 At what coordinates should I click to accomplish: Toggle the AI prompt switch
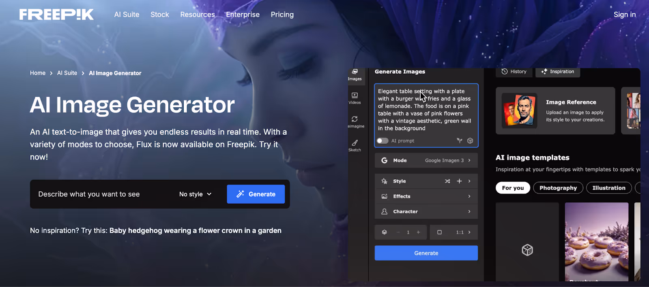(x=383, y=140)
